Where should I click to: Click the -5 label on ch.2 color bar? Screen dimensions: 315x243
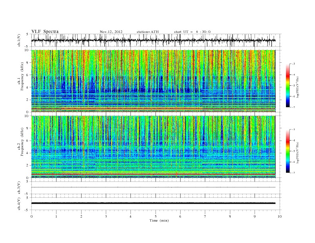pyautogui.click(x=294, y=151)
